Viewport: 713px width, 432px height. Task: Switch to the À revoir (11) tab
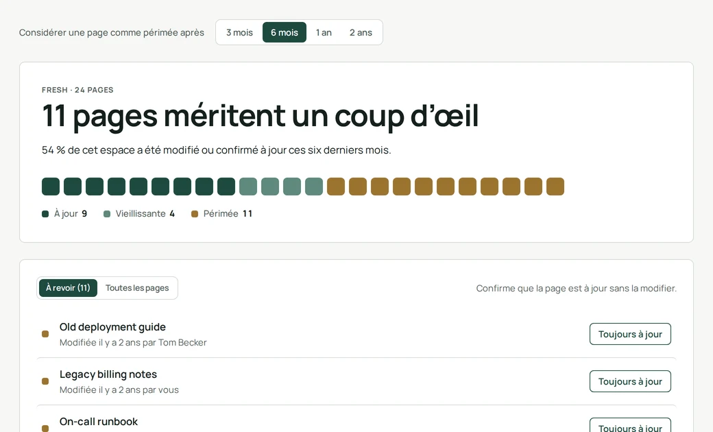[x=68, y=288]
